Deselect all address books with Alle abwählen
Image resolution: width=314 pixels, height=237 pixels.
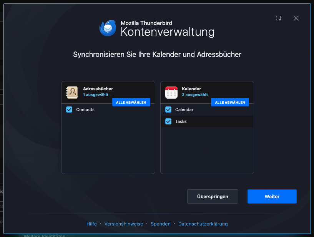[131, 102]
